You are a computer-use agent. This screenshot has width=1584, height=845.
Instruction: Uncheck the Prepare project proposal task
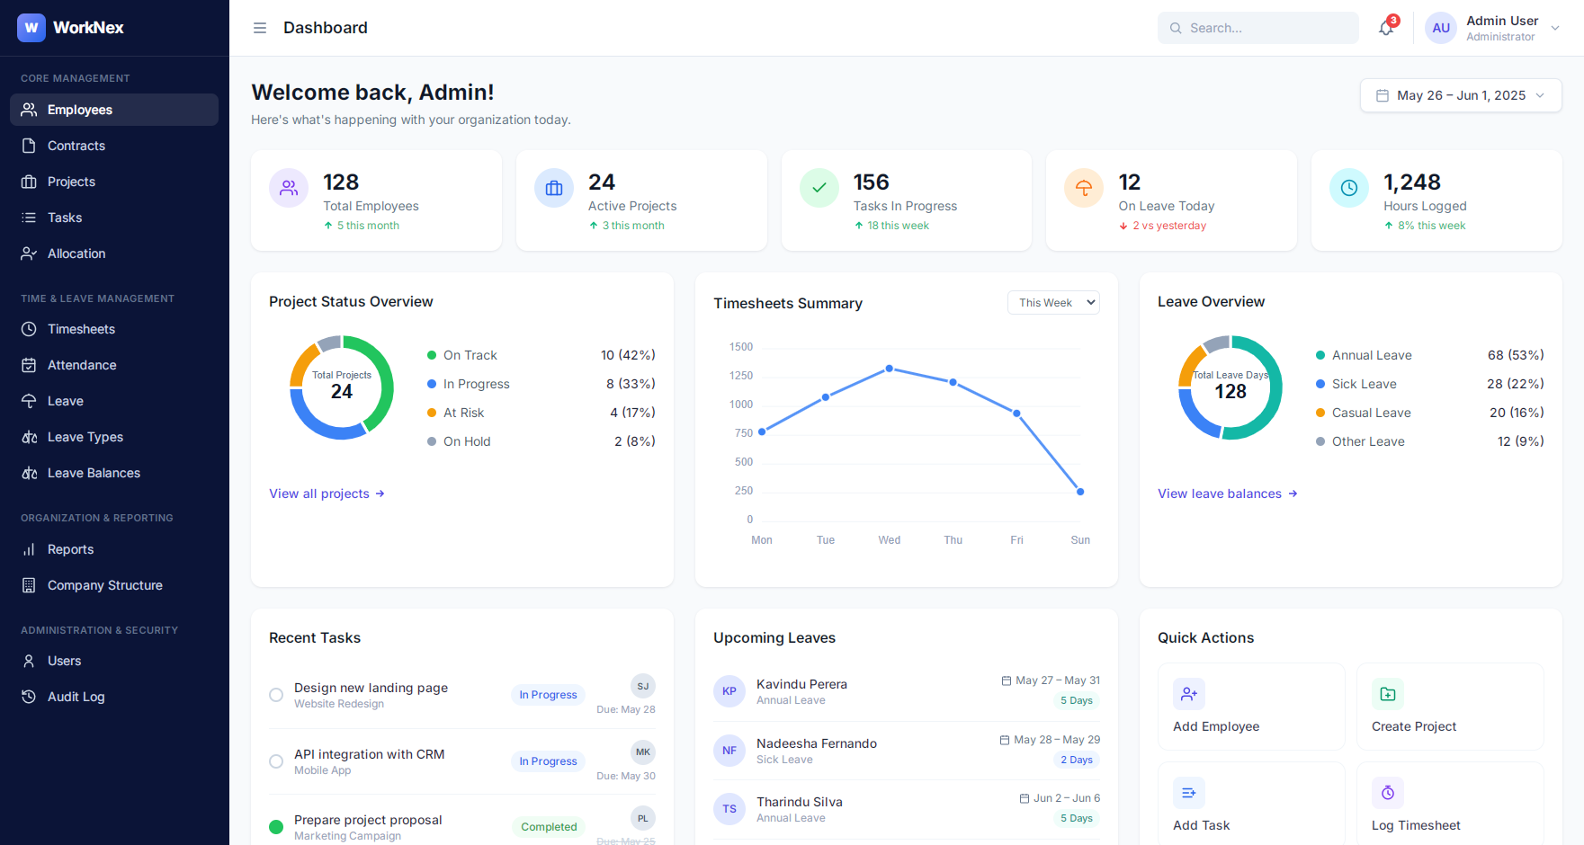coord(276,827)
